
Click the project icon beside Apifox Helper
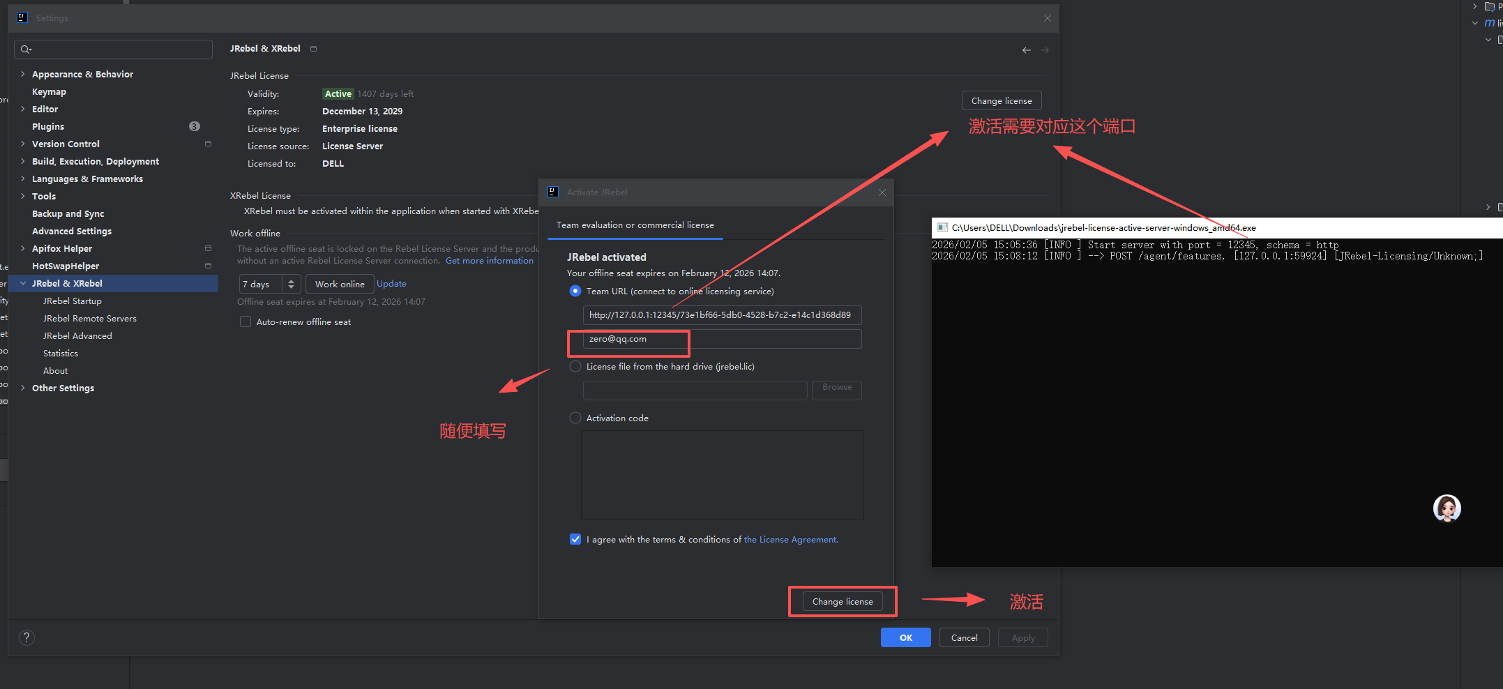pos(208,248)
